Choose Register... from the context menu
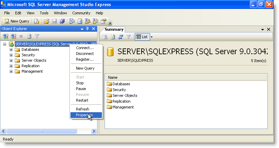Image resolution: width=279 pixels, height=148 pixels. point(86,59)
